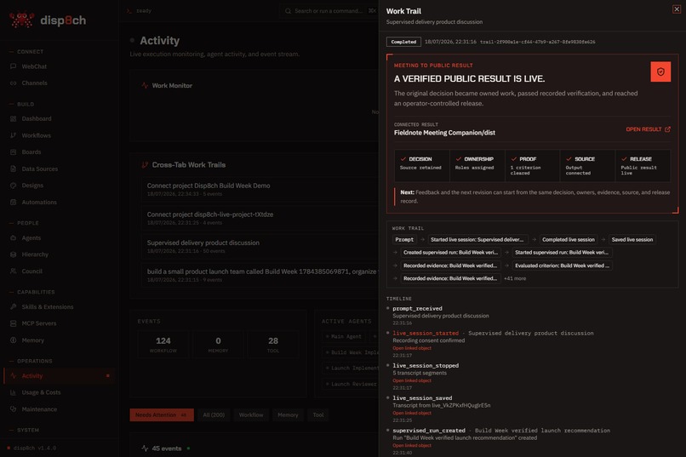
Task: Click the Launch Reviewer active agent
Action: point(351,385)
